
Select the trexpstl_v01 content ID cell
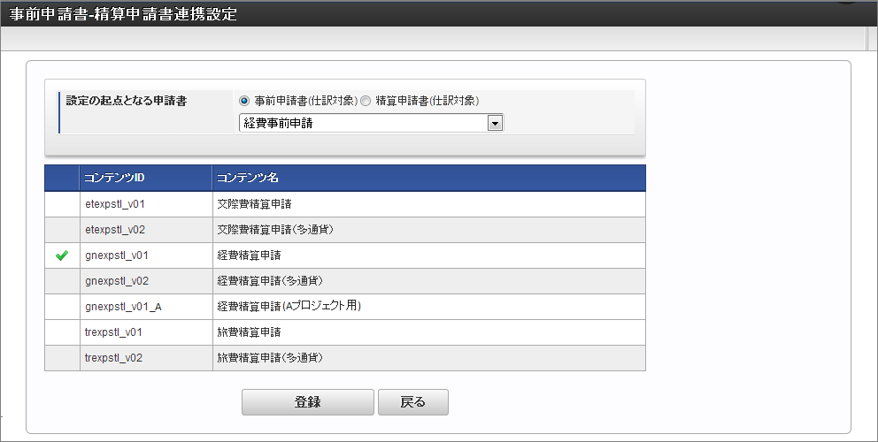pyautogui.click(x=146, y=332)
